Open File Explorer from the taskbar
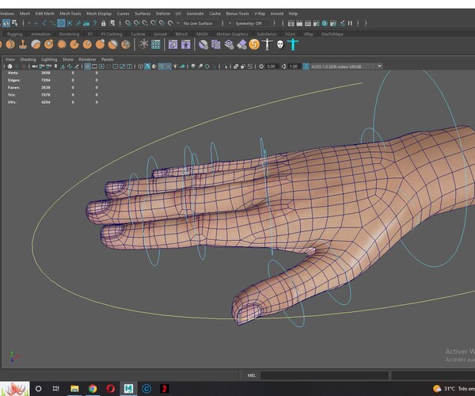This screenshot has height=396, width=475. (x=74, y=388)
